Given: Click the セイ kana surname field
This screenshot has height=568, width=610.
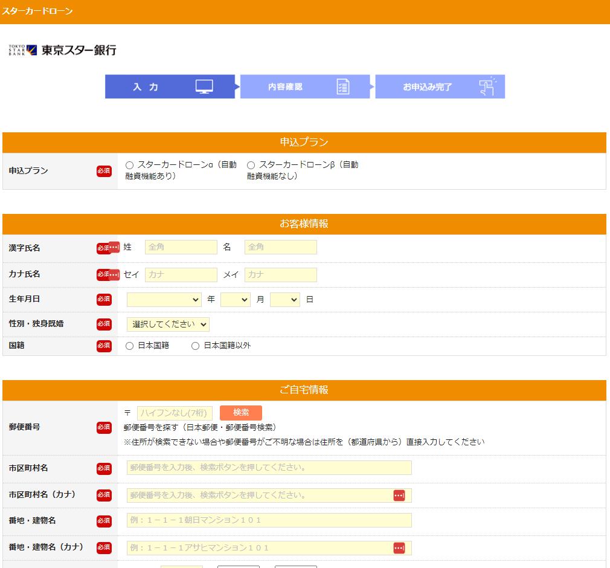Looking at the screenshot, I should click(x=181, y=275).
